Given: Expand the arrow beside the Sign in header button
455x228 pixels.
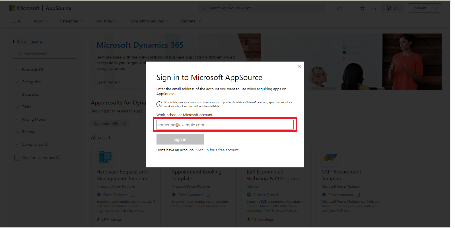Looking at the screenshot, I should (437, 8).
